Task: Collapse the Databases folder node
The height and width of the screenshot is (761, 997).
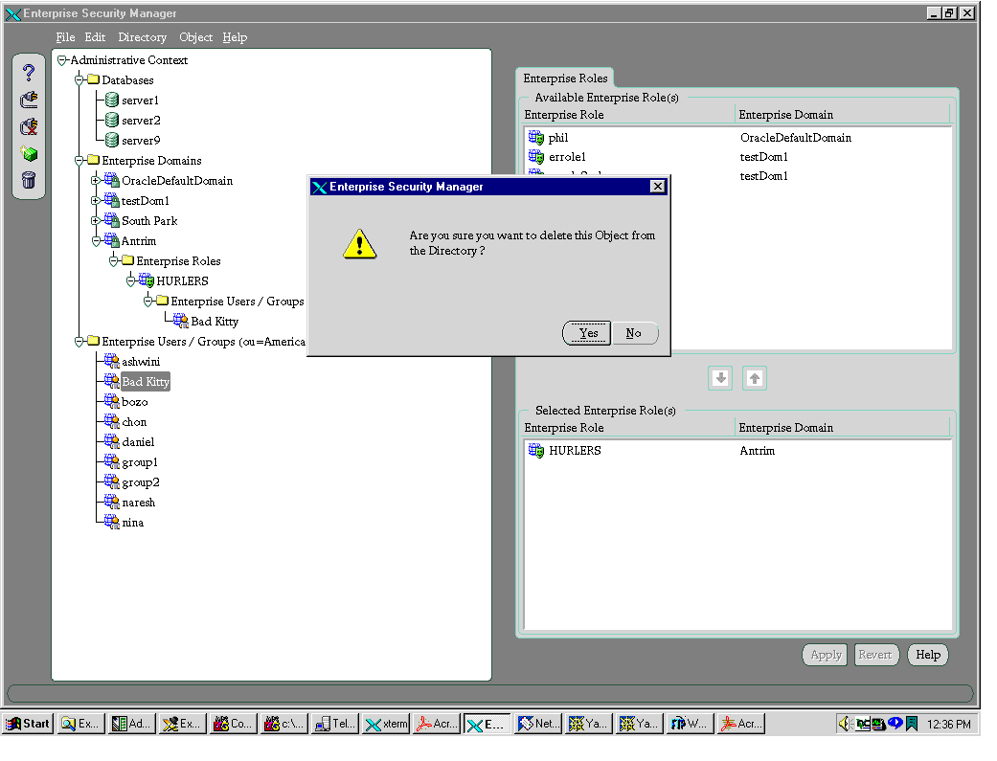Action: coord(79,80)
